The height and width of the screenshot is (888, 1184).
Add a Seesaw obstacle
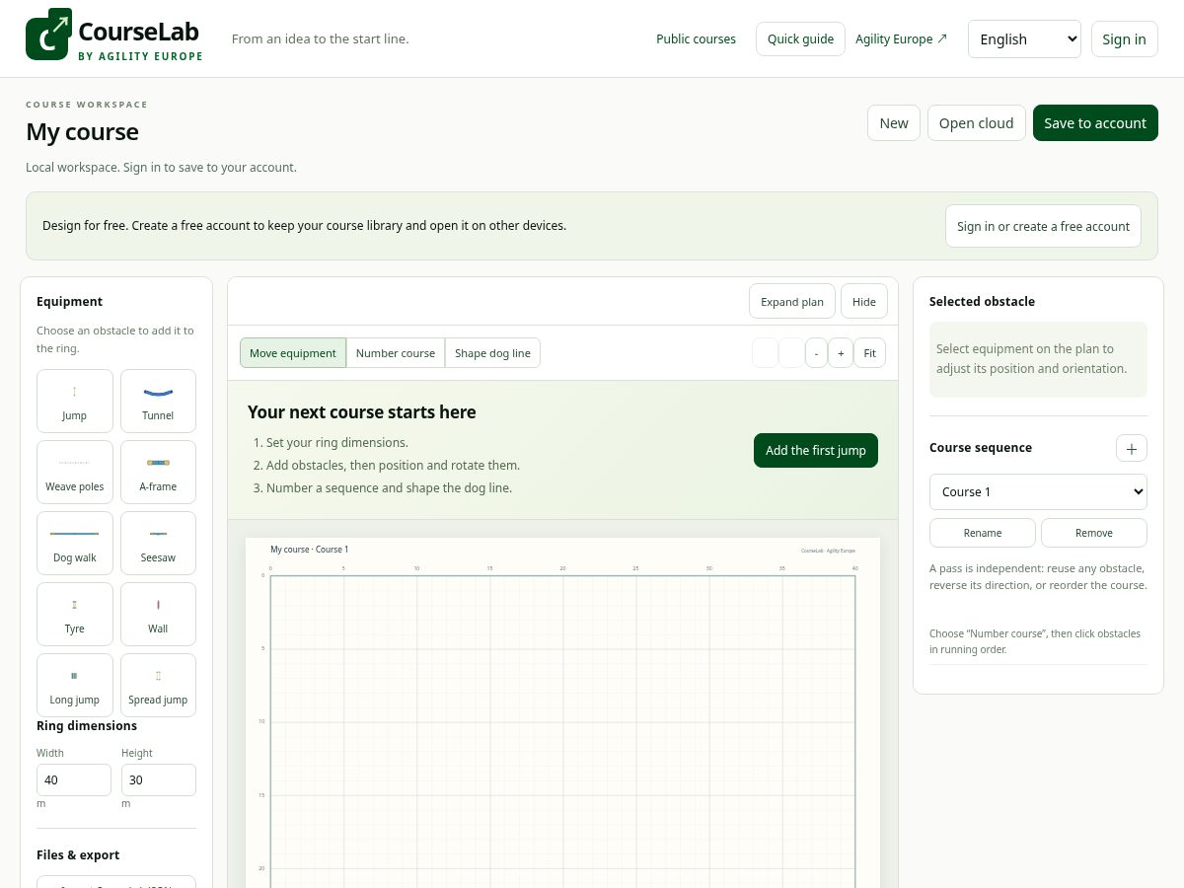point(158,543)
